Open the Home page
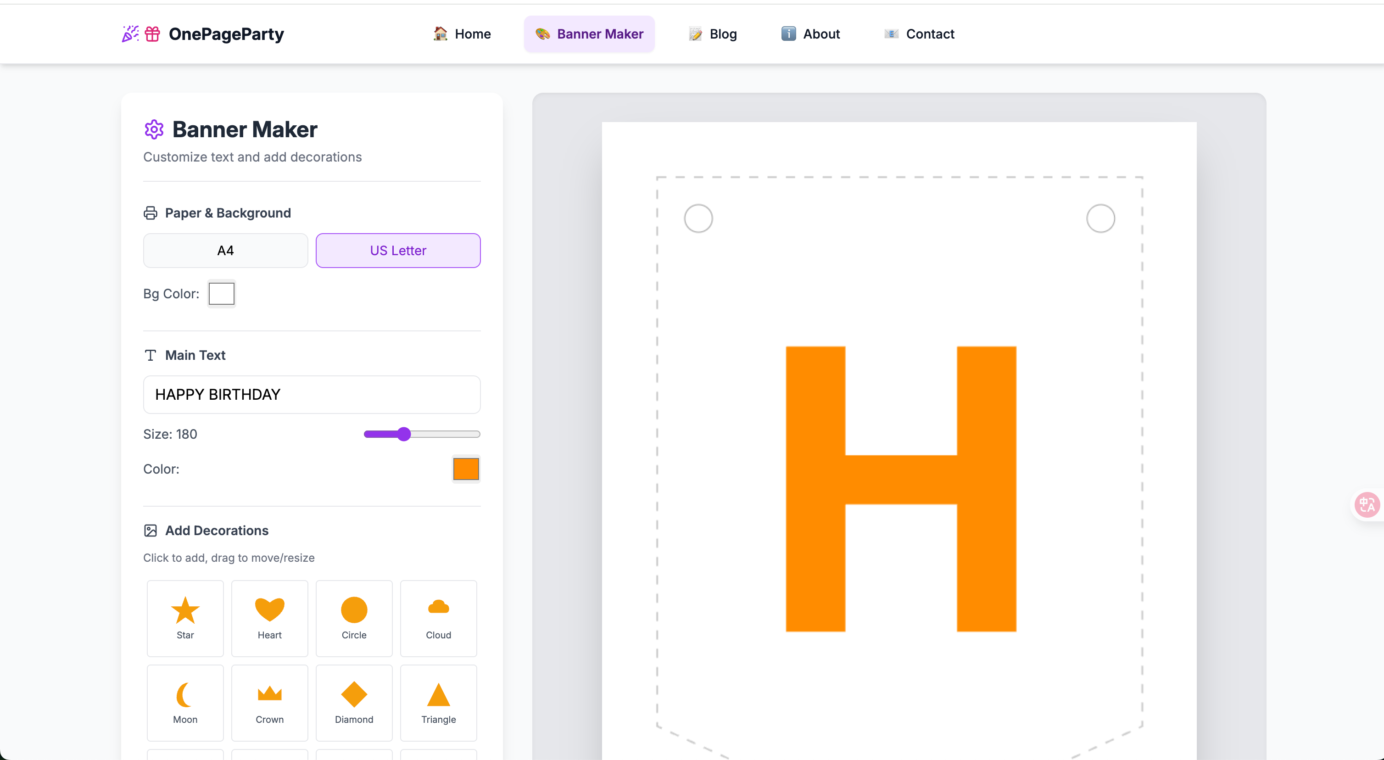Image resolution: width=1384 pixels, height=760 pixels. tap(462, 34)
